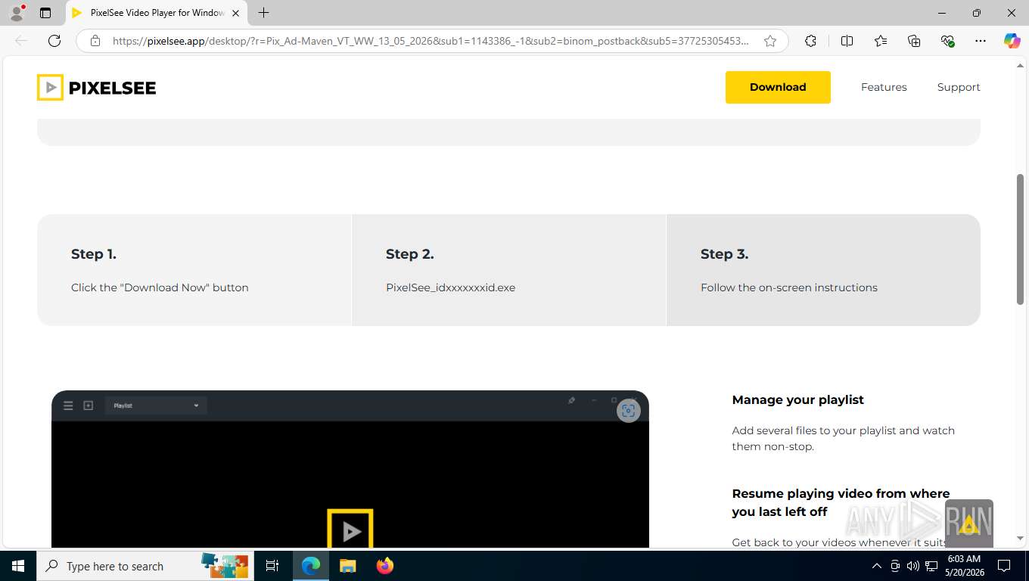Open the tab actions menu icon

[x=45, y=13]
